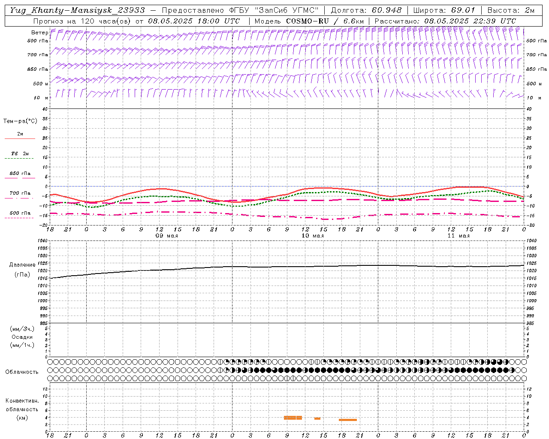The image size is (549, 439).
Task: Click the Td 2м legend entry
Action: tap(20, 153)
